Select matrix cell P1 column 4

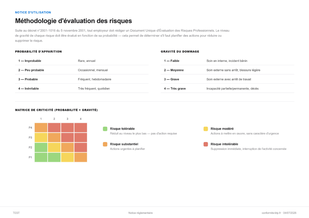coord(81,157)
